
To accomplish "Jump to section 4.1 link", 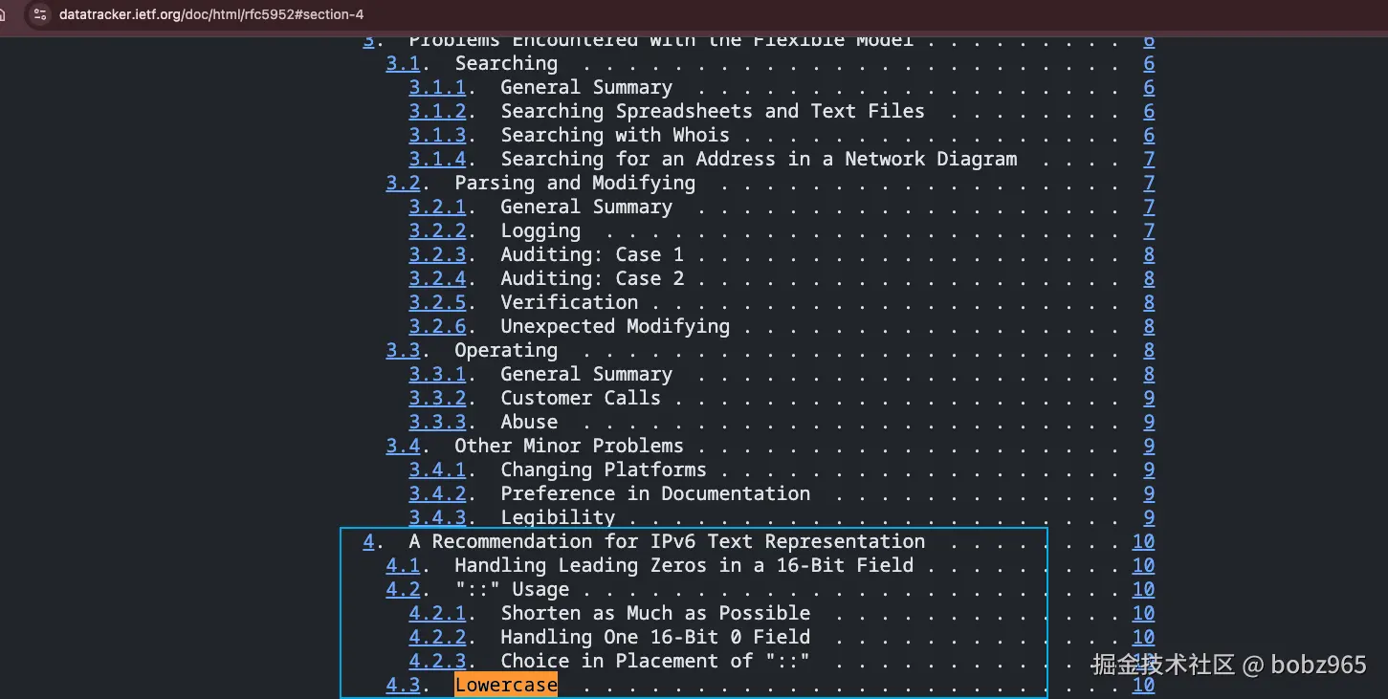I will [x=403, y=566].
